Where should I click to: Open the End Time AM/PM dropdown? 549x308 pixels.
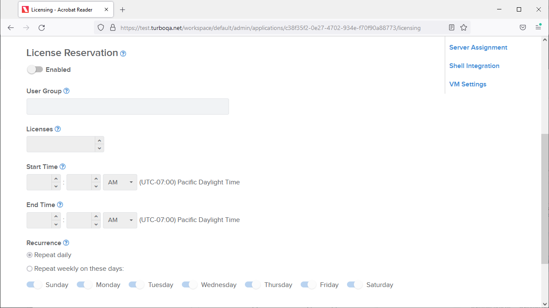point(120,220)
